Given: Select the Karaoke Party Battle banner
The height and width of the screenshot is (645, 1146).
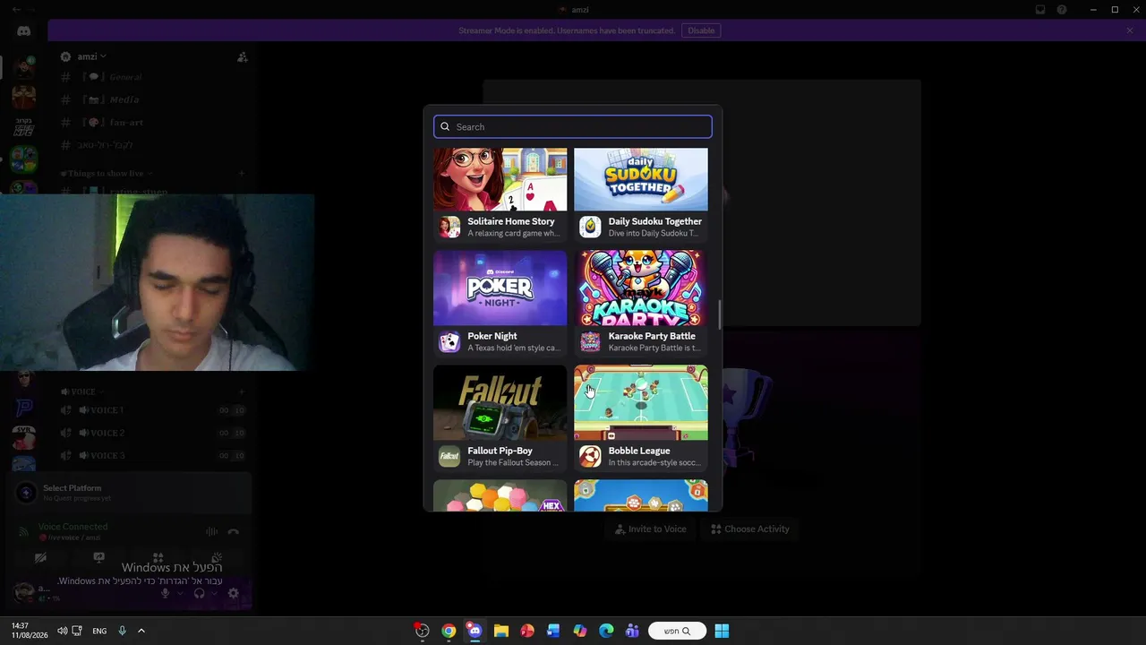Looking at the screenshot, I should tap(641, 288).
